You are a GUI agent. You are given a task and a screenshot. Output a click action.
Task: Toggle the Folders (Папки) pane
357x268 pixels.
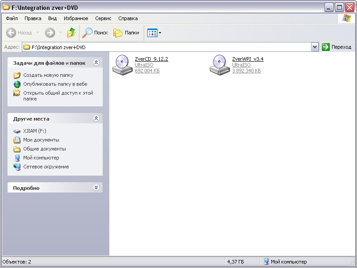click(x=126, y=33)
